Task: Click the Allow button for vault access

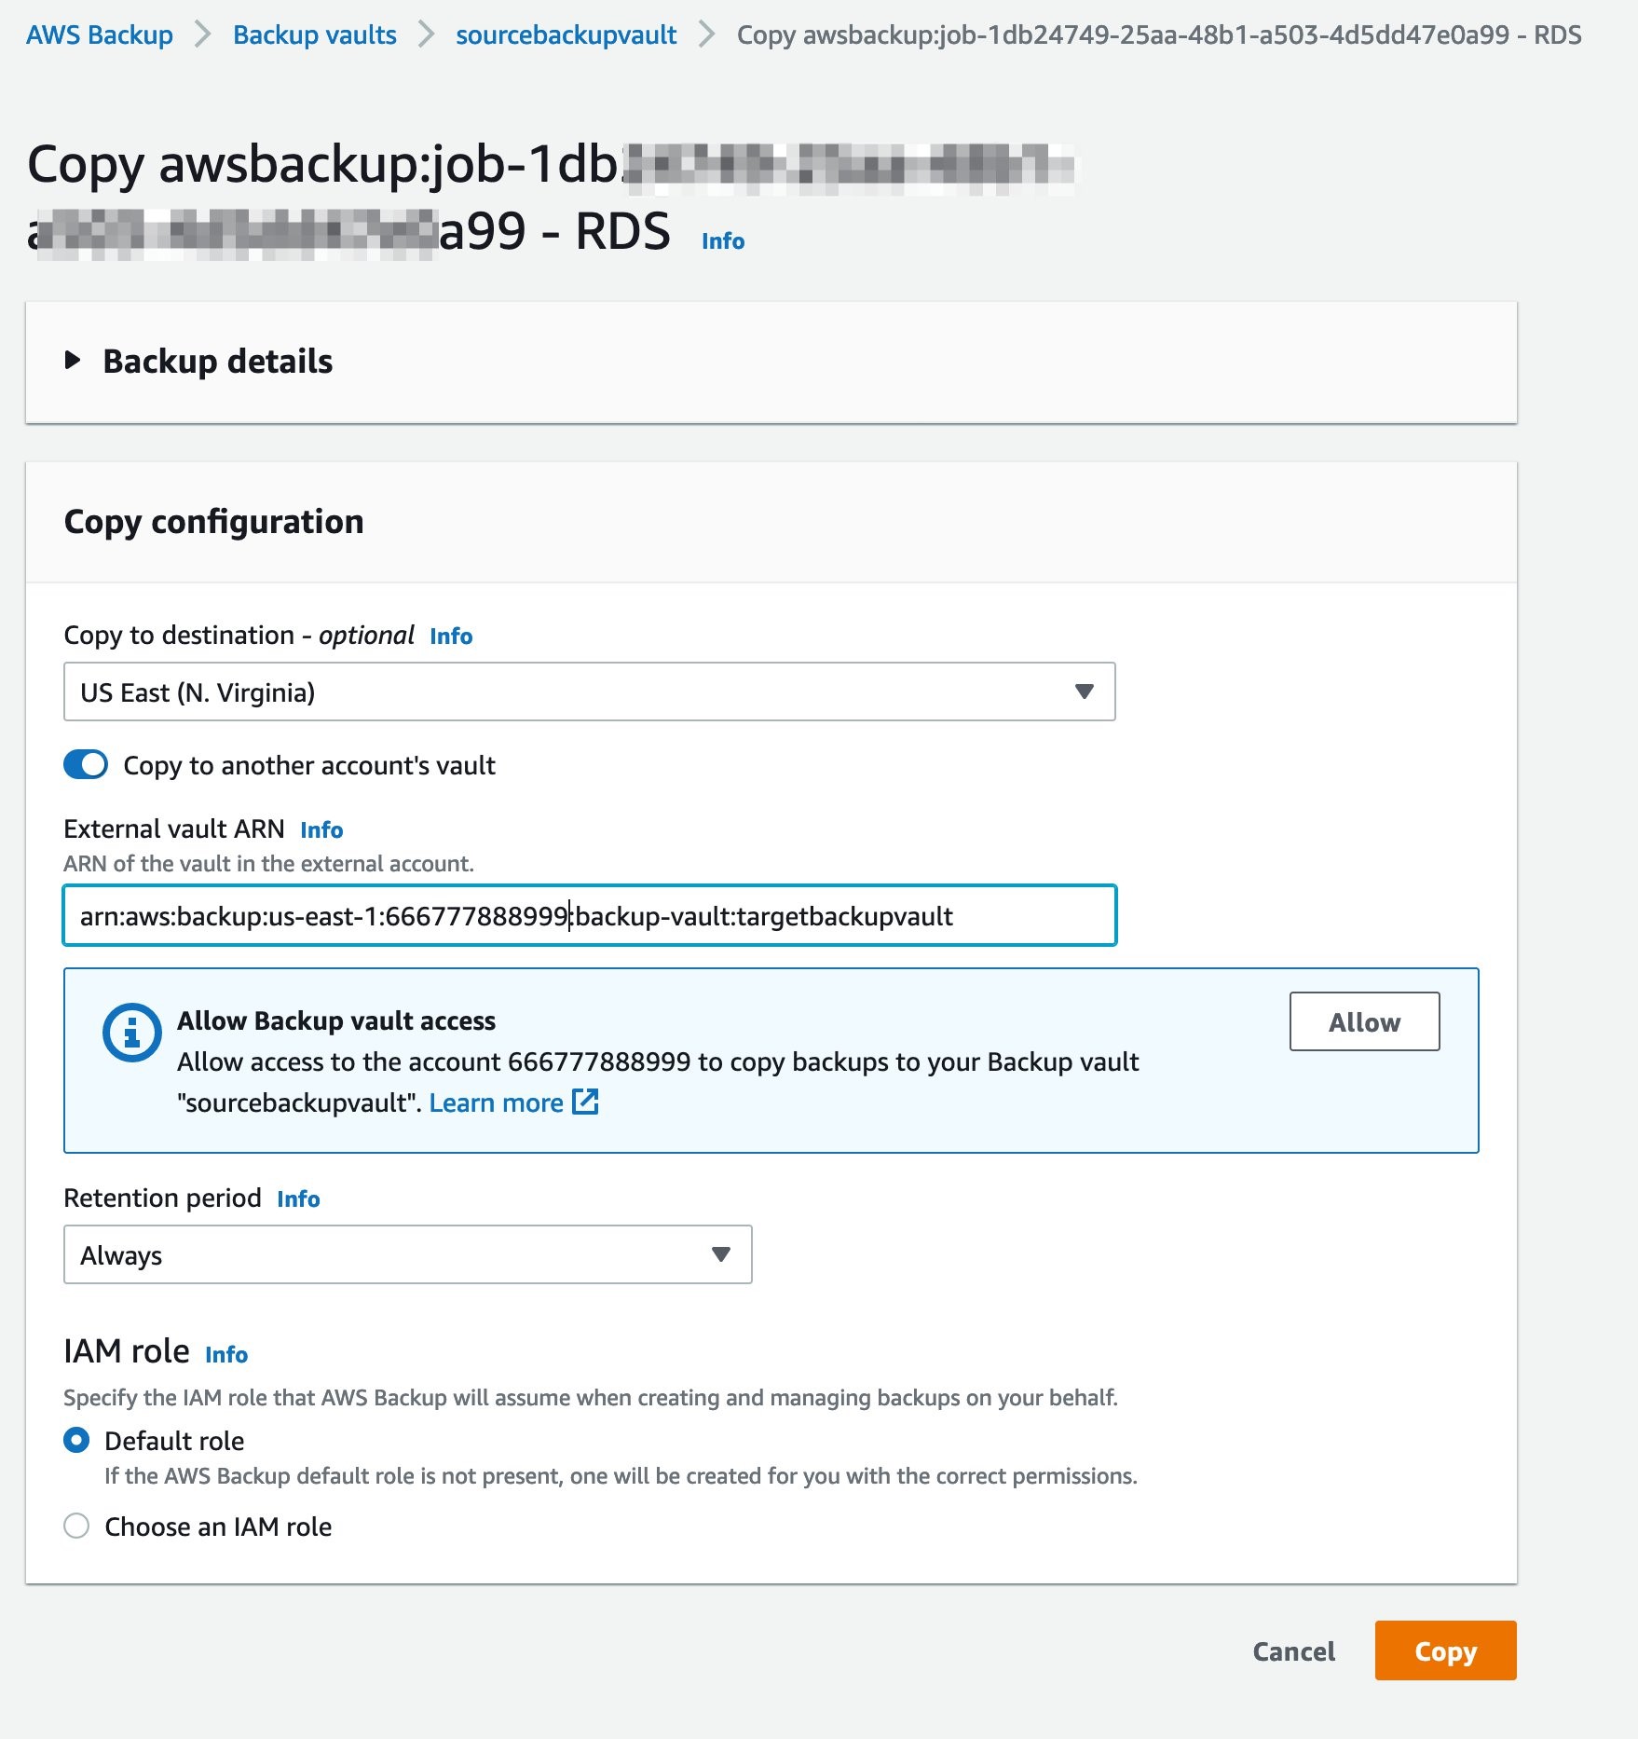Action: [1364, 1022]
